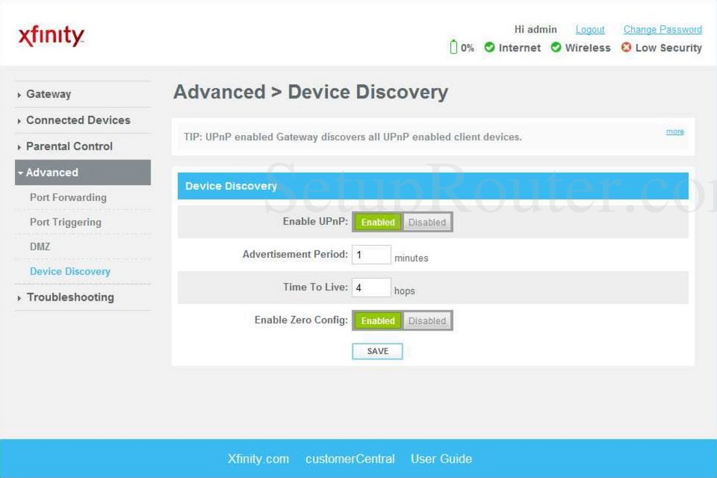
Task: Click the SAVE button
Action: coord(377,351)
